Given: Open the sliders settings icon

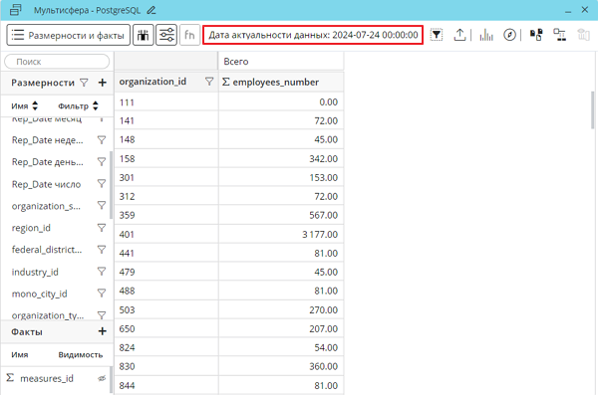Looking at the screenshot, I should [x=166, y=35].
